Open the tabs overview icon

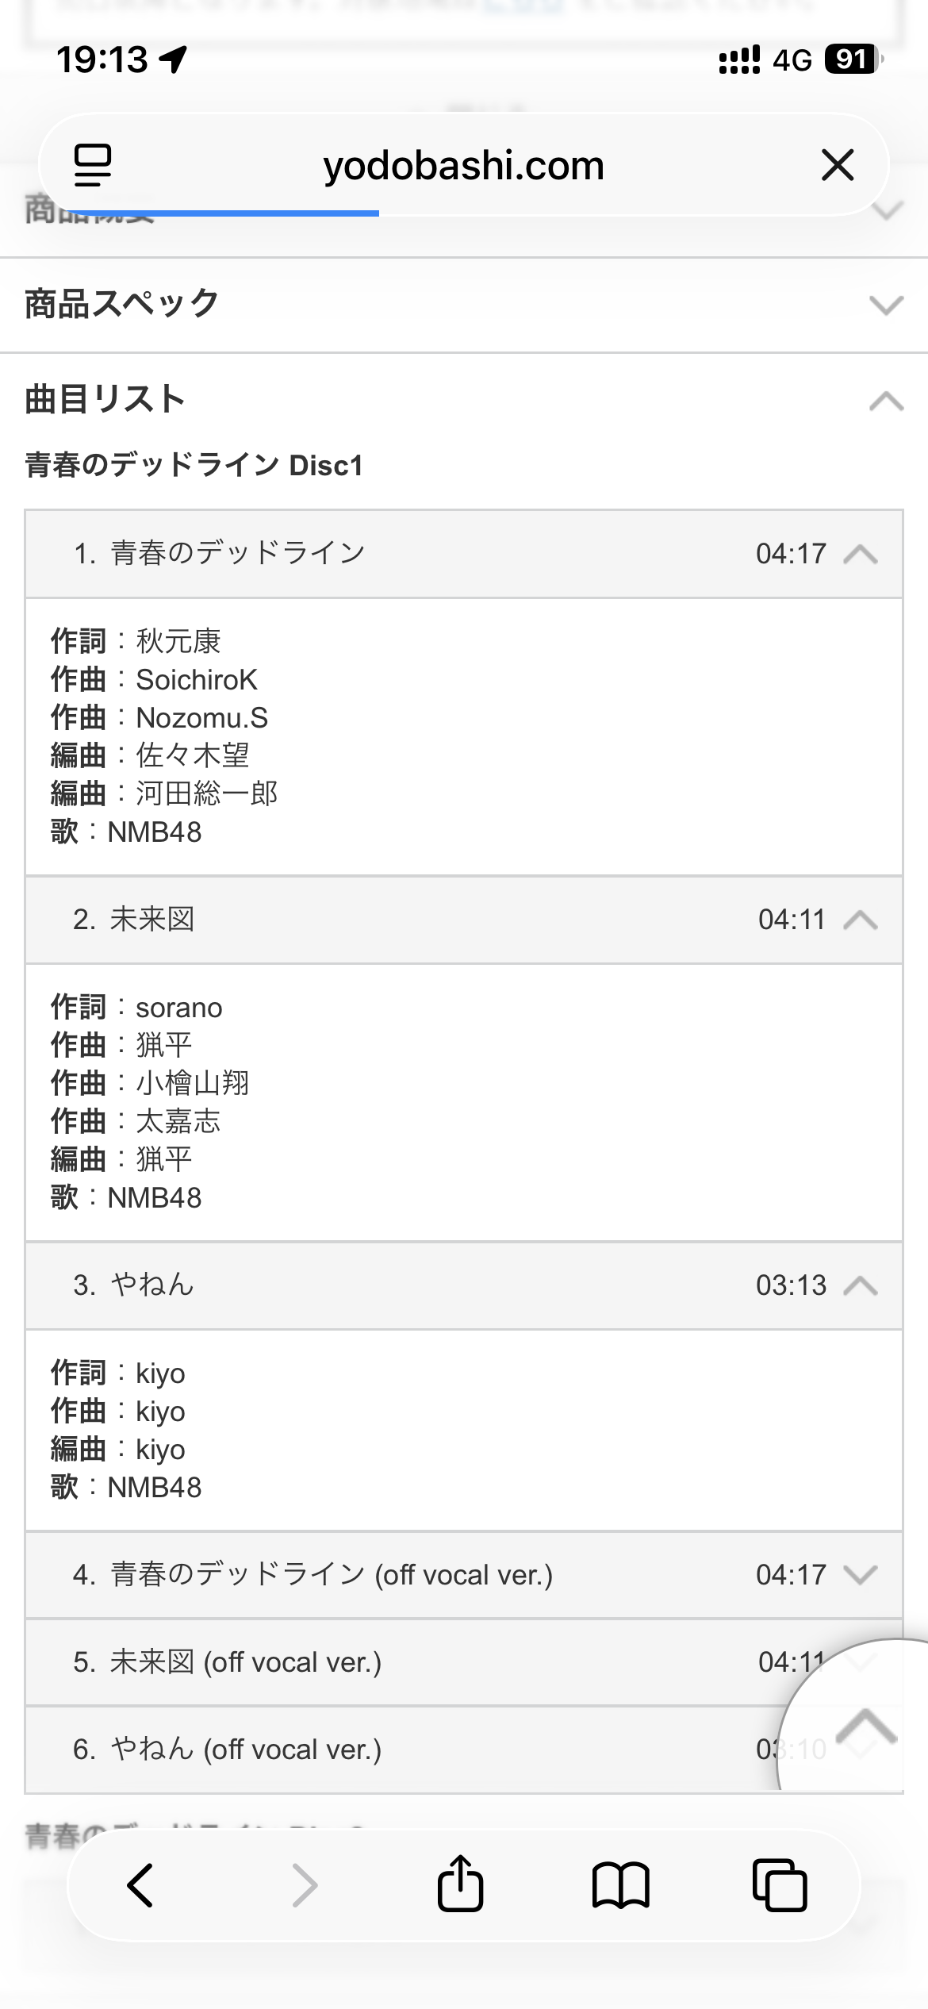[780, 1885]
